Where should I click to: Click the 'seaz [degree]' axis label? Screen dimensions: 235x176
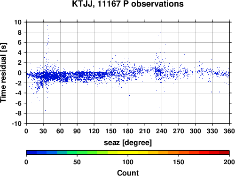pyautogui.click(x=128, y=143)
